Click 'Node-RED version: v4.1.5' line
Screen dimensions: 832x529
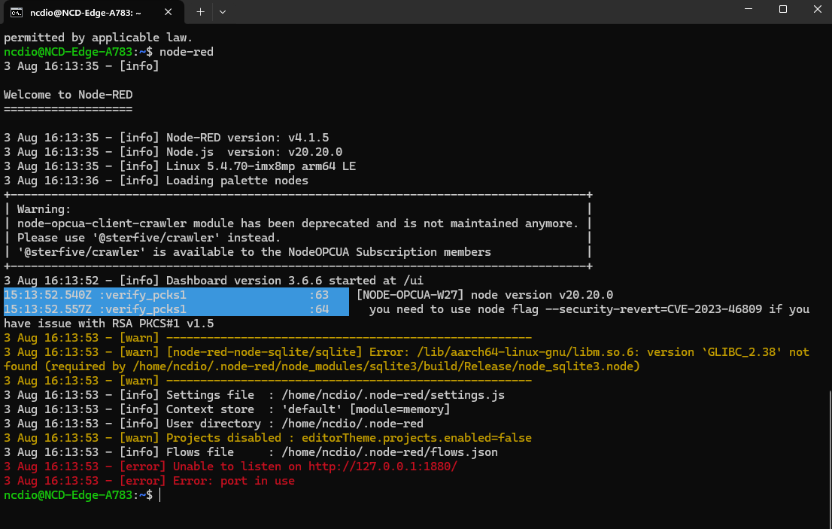tap(166, 138)
